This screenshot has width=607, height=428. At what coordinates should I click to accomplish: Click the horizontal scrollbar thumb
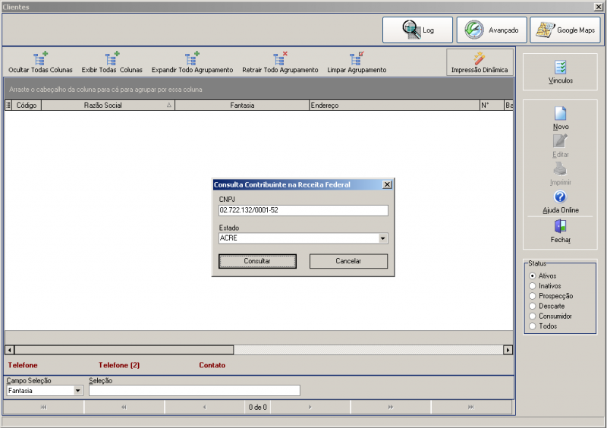point(124,350)
